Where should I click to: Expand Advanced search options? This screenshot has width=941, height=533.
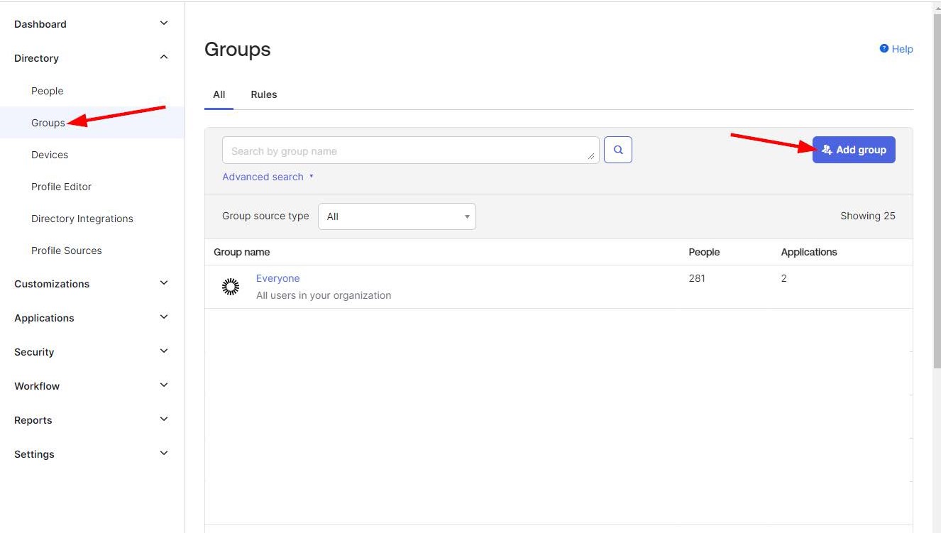pos(268,177)
